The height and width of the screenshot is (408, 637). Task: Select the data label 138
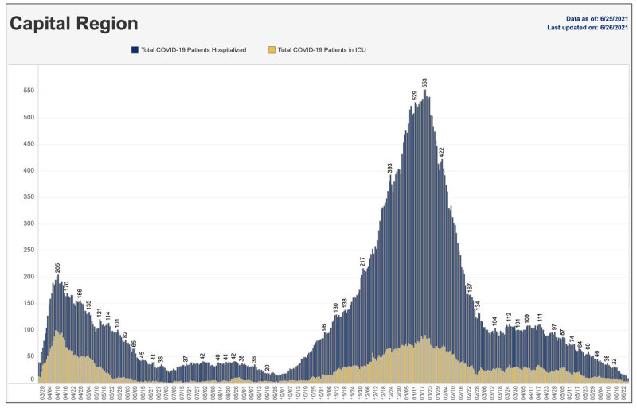(x=345, y=303)
